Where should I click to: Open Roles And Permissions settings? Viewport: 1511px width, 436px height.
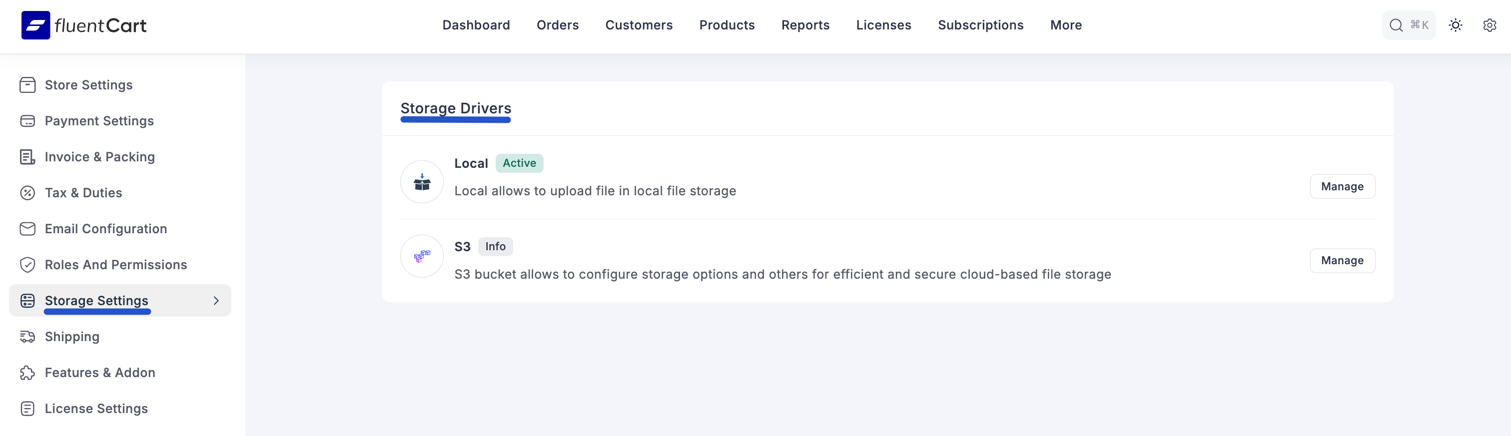[x=115, y=265]
